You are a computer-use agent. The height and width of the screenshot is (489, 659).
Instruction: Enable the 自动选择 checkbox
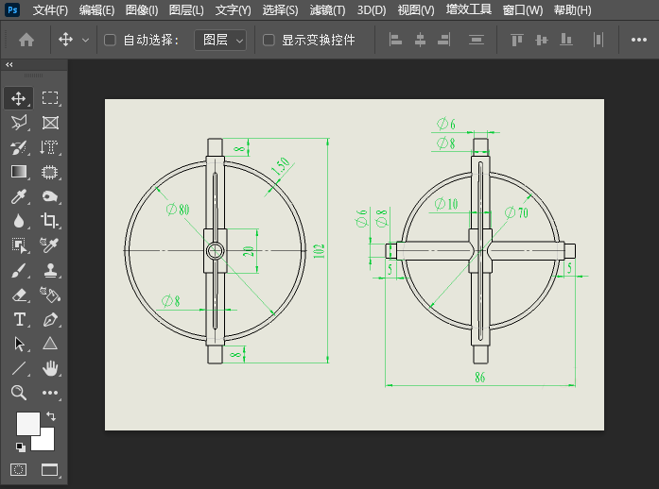coord(110,40)
